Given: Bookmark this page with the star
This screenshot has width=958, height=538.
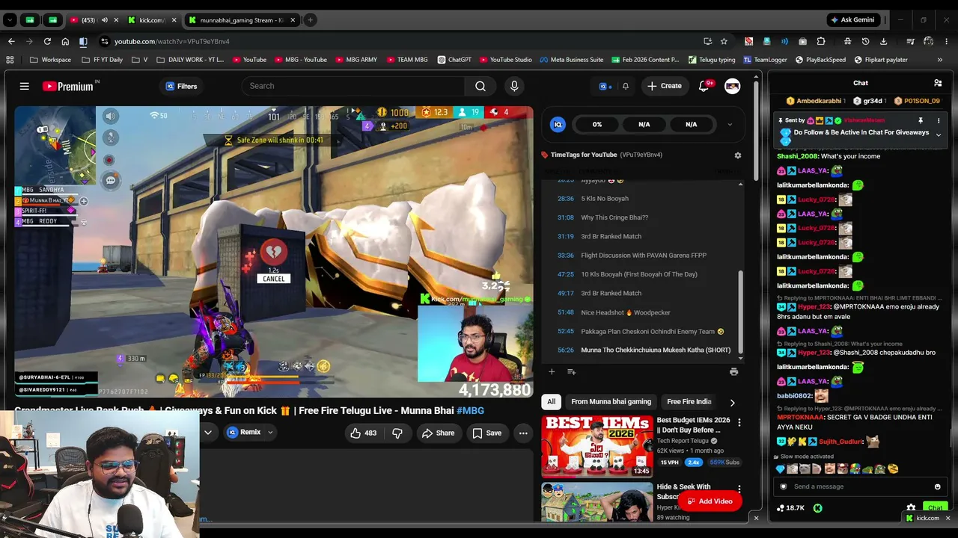Looking at the screenshot, I should coord(724,41).
